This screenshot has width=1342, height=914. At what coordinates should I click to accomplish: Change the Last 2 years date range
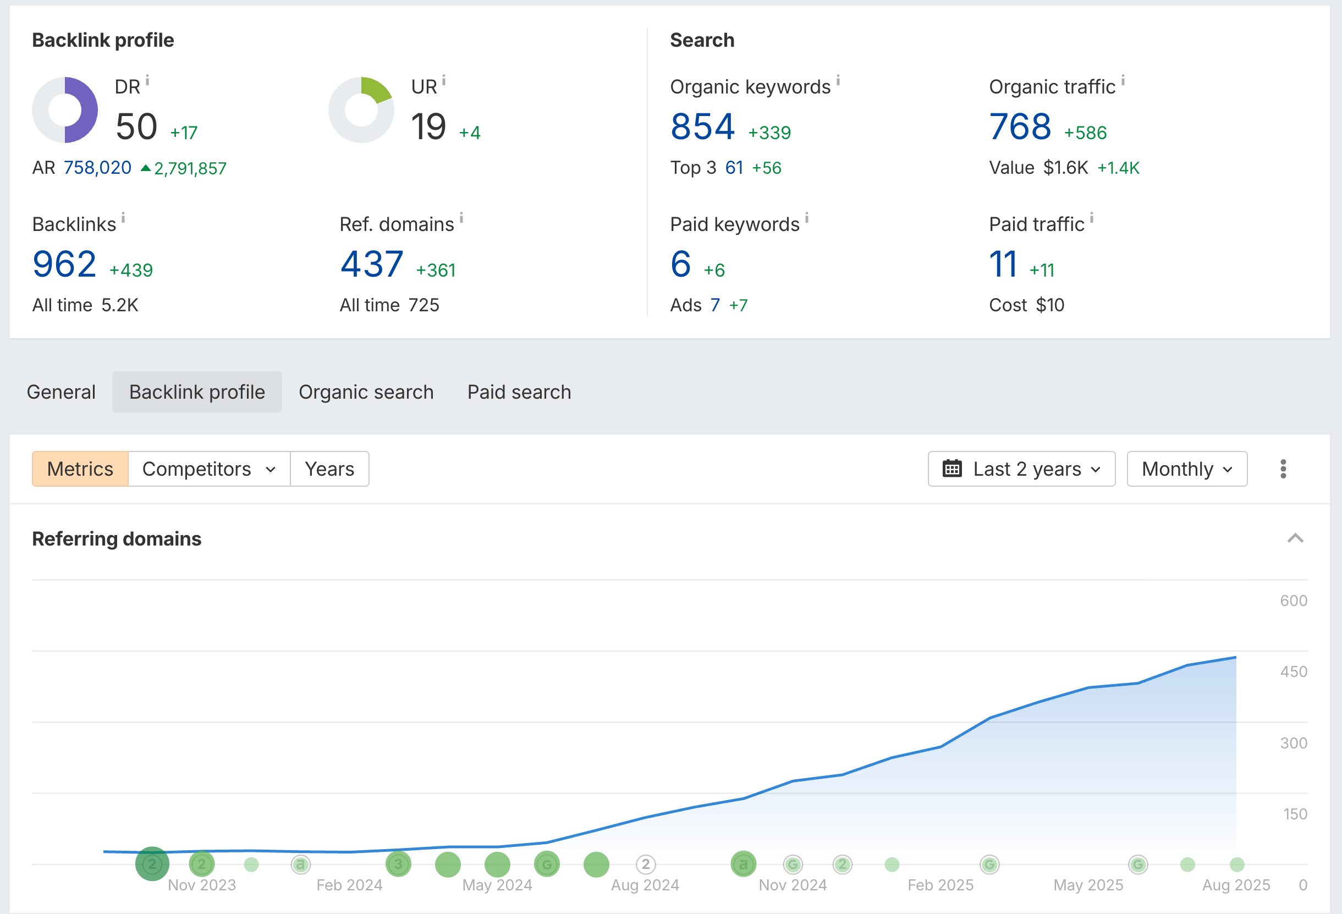[1028, 469]
